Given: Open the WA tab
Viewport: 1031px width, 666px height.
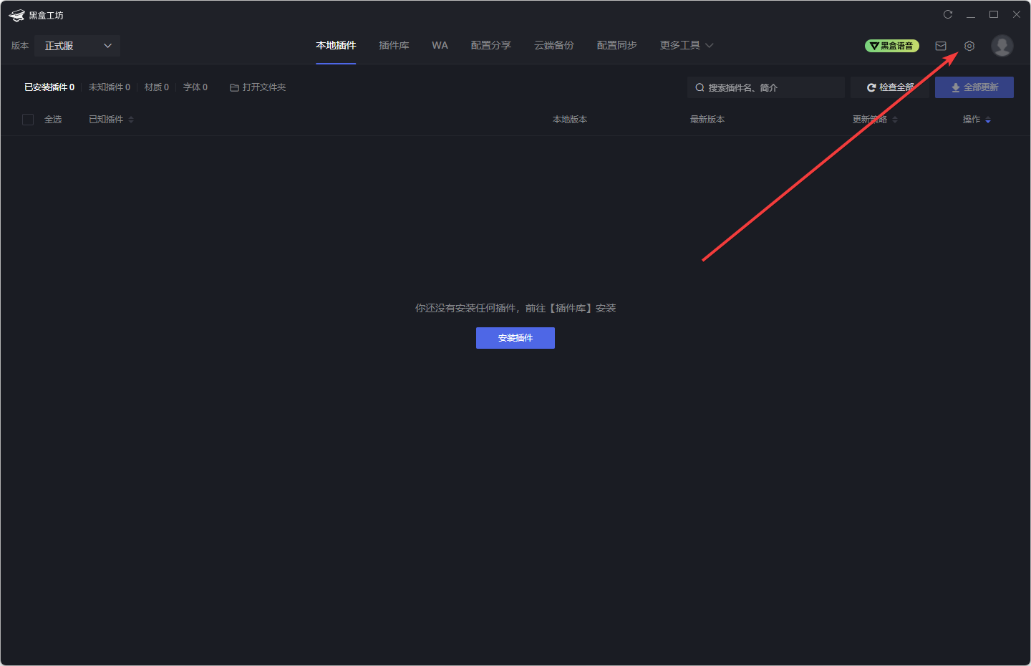Looking at the screenshot, I should click(x=440, y=45).
